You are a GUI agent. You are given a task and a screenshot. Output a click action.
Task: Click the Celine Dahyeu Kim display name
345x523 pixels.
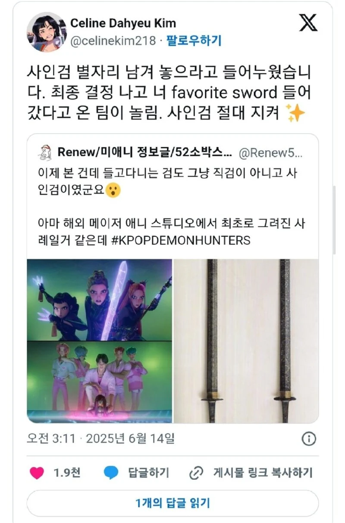click(x=123, y=23)
